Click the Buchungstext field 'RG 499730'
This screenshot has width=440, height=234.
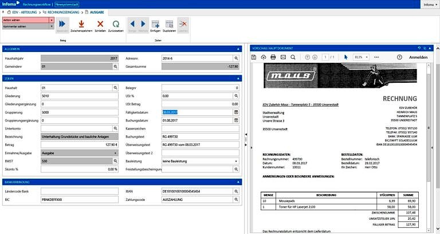click(x=201, y=137)
